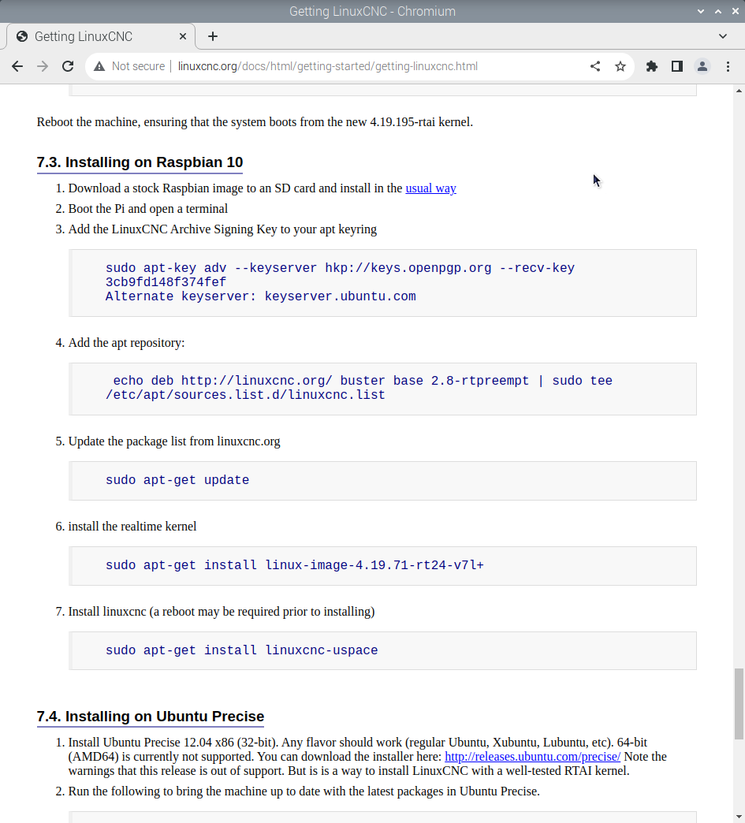
Task: Click the linux-image-4.19.71-rt24-v7l+ install command
Action: tap(295, 564)
